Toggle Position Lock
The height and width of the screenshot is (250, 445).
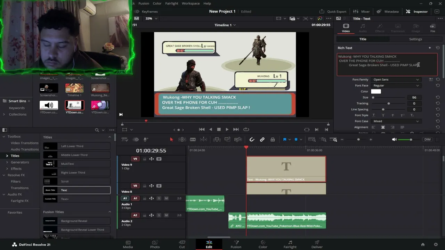273,140
